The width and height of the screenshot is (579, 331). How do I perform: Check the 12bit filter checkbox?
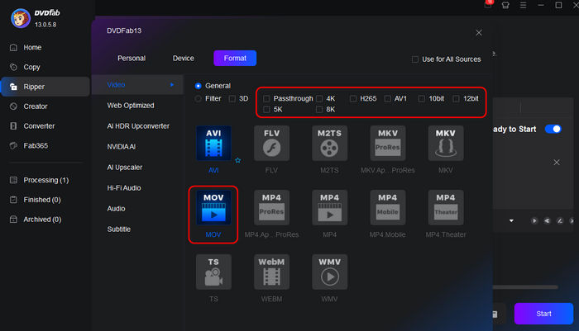(456, 99)
